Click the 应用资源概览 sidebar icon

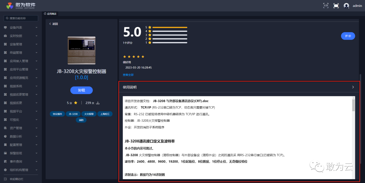click(x=5, y=78)
